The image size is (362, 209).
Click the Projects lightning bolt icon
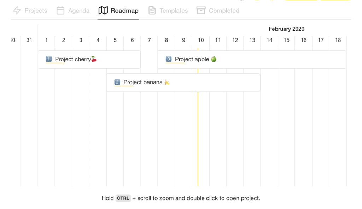coord(17,11)
